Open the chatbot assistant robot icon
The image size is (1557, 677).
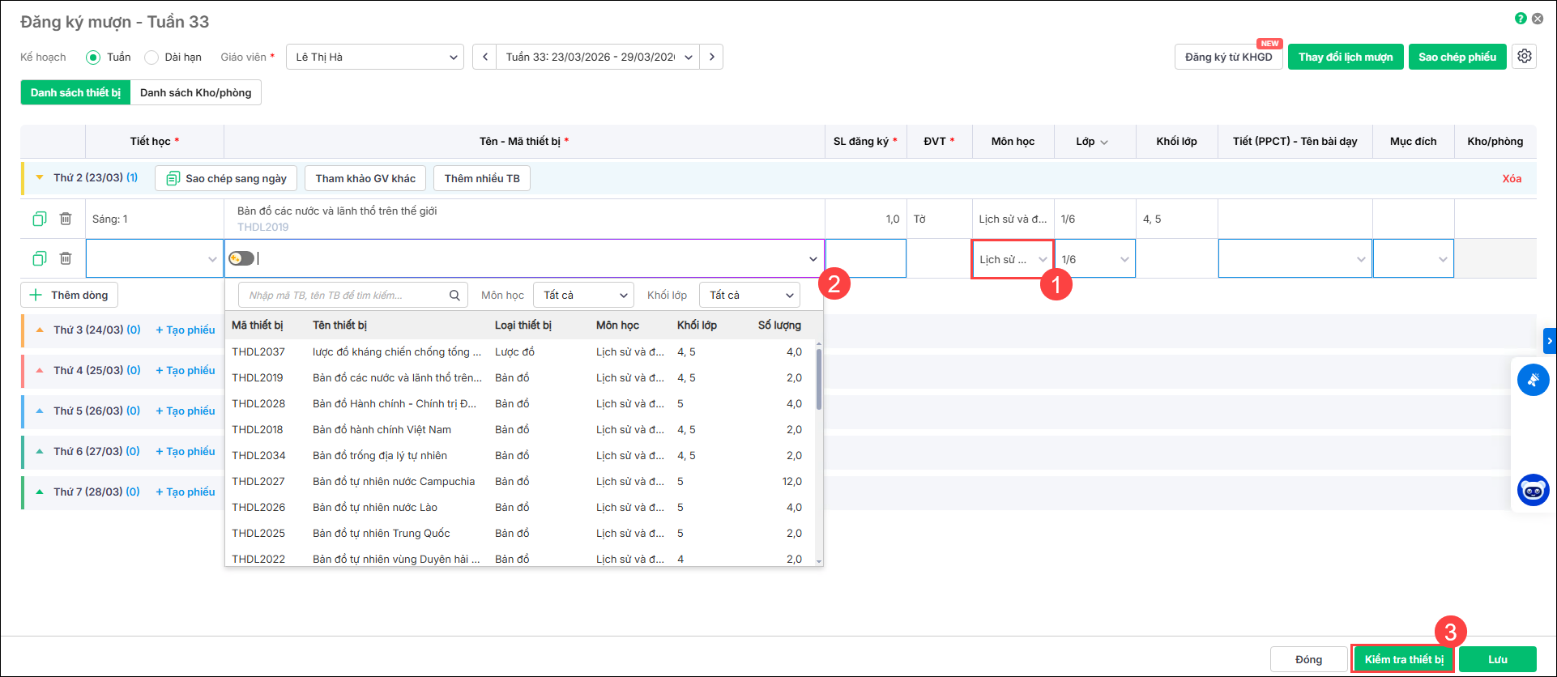pyautogui.click(x=1533, y=490)
